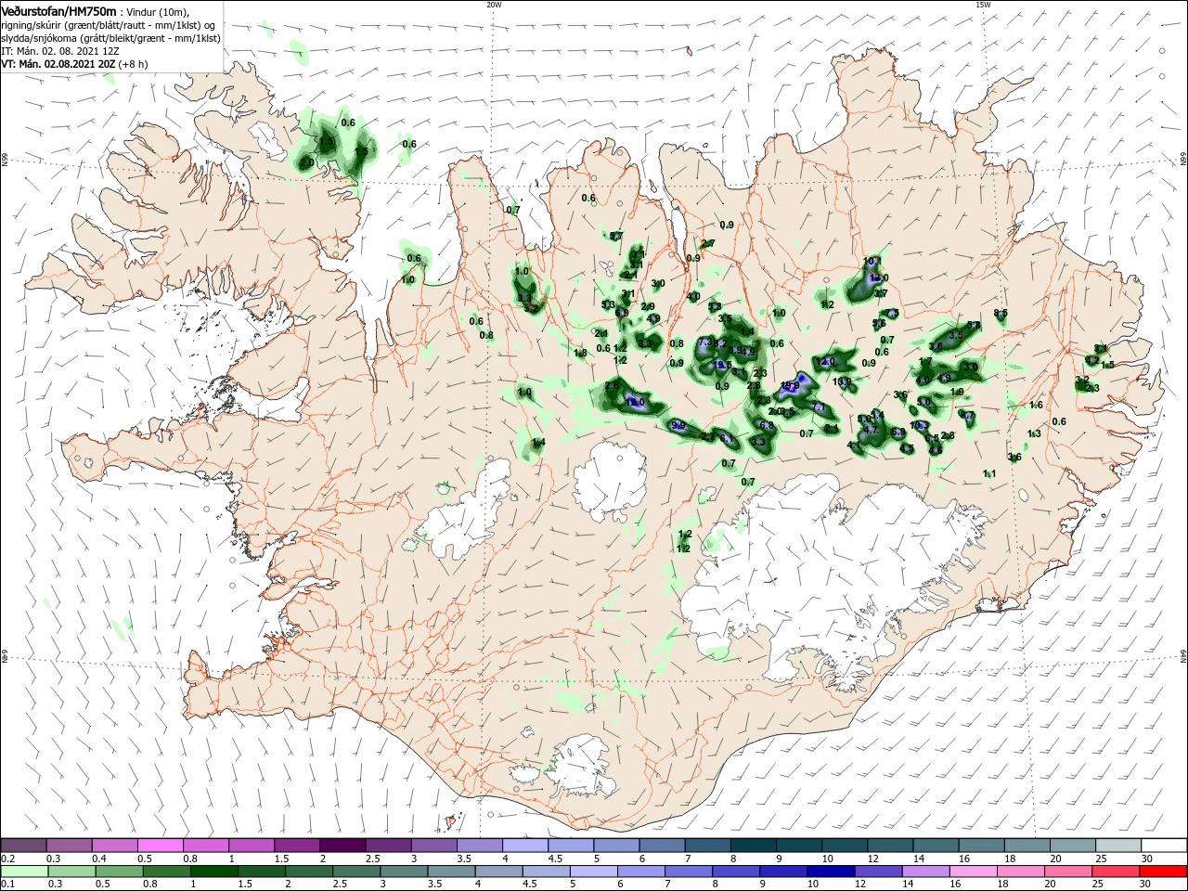Click the Veðurstofan/HM750m title text
The width and height of the screenshot is (1188, 891).
(58, 10)
